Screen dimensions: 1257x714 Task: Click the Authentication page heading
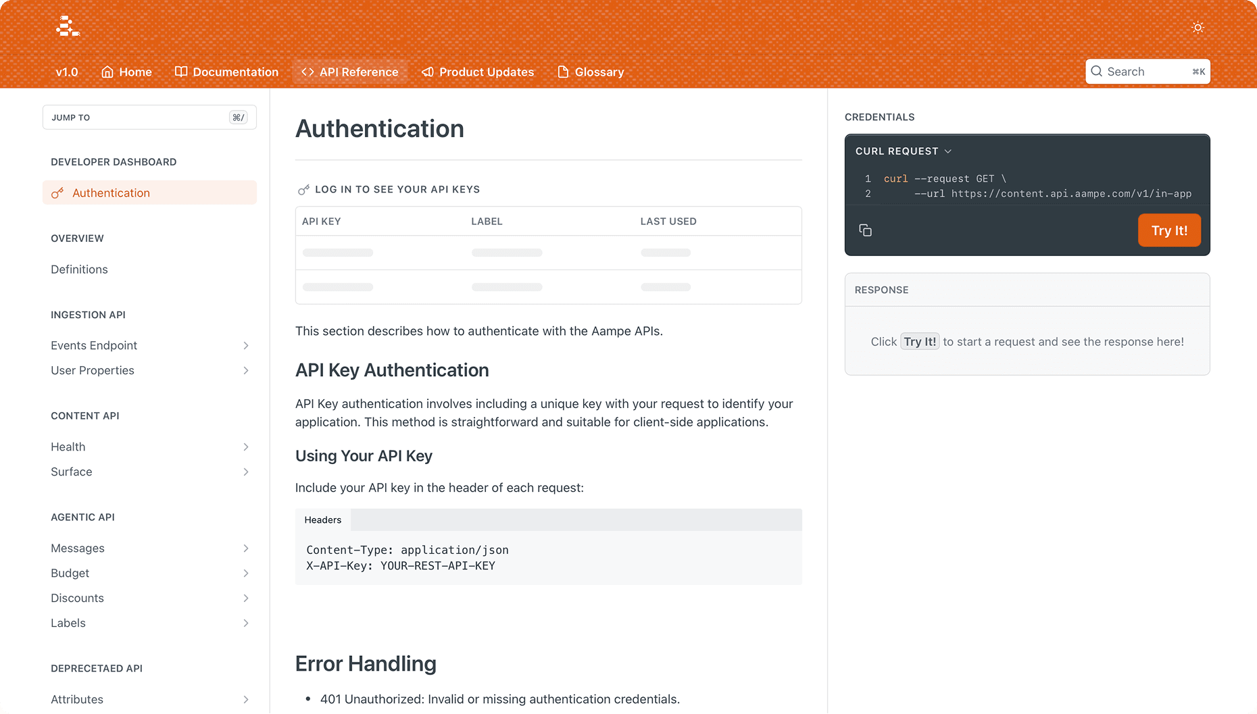click(x=380, y=129)
